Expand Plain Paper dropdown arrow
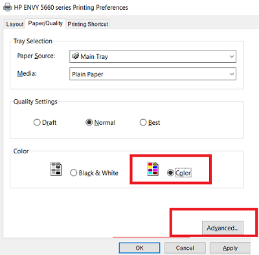The width and height of the screenshot is (259, 255). point(232,74)
